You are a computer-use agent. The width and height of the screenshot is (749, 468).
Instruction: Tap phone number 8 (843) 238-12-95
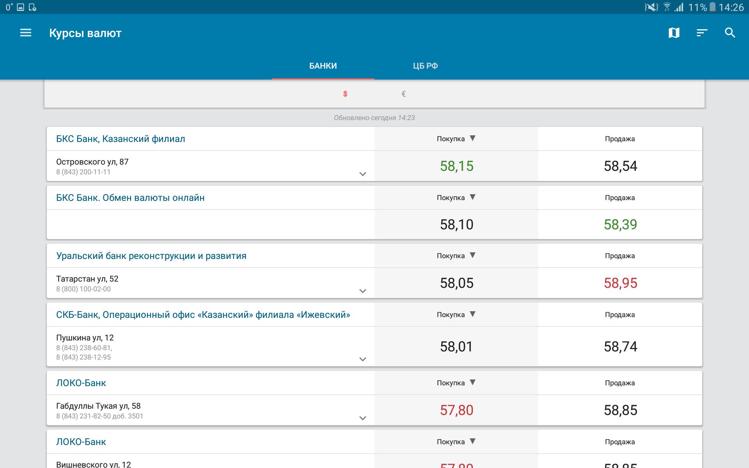pos(83,357)
